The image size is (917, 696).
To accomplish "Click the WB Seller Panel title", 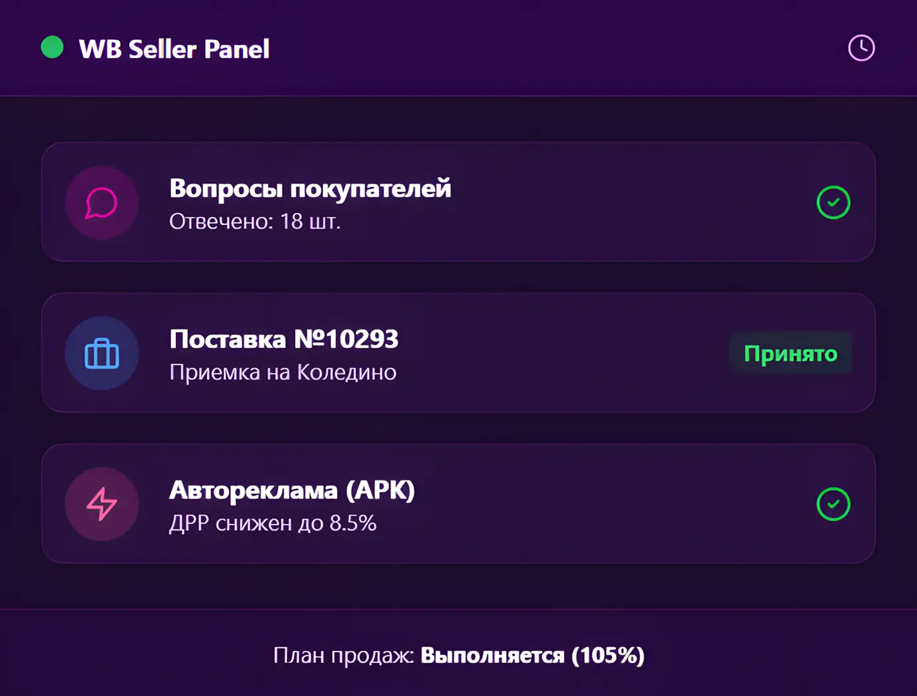I will coord(174,49).
